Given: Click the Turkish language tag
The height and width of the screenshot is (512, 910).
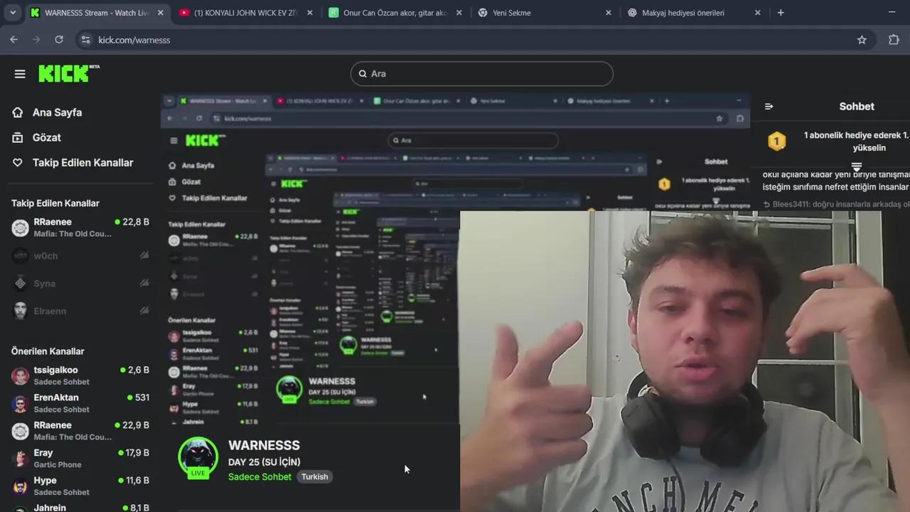Looking at the screenshot, I should coord(314,476).
